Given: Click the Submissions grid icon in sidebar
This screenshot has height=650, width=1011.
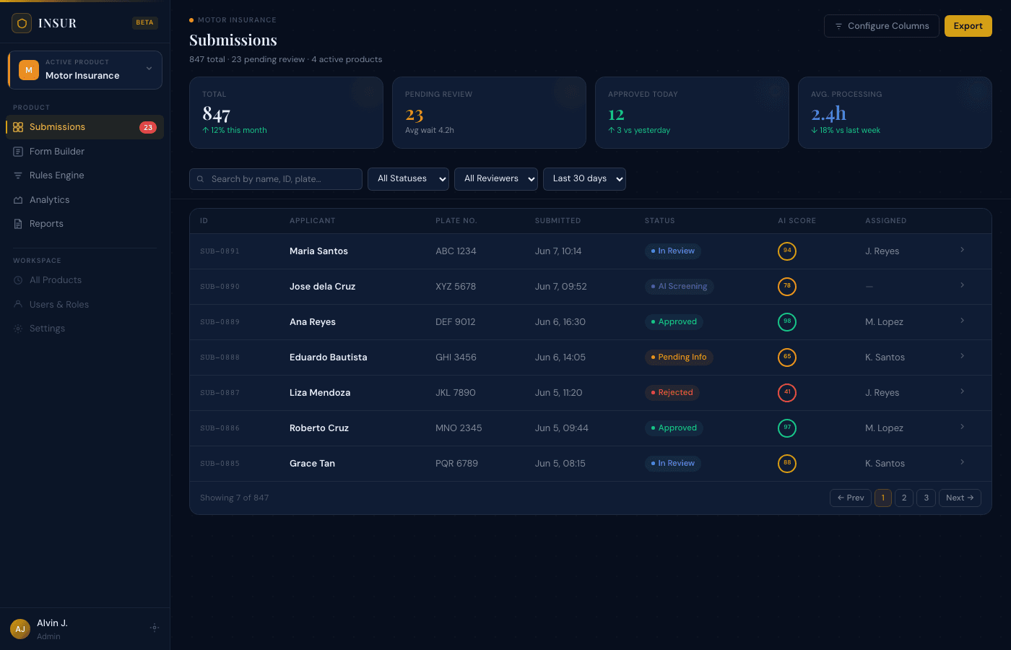Looking at the screenshot, I should (18, 127).
